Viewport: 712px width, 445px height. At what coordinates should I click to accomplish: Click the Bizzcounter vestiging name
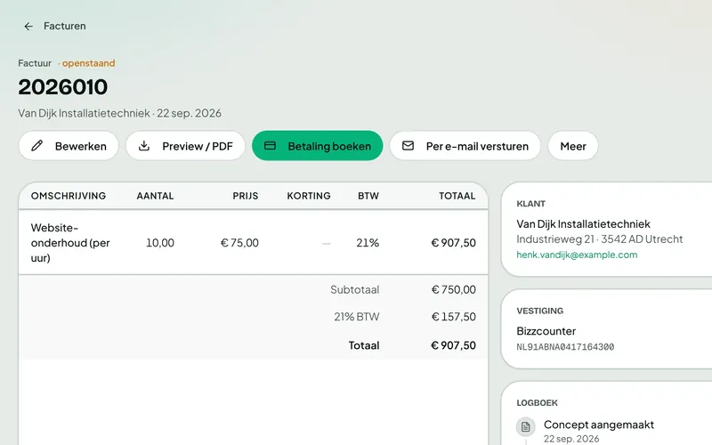(x=546, y=331)
